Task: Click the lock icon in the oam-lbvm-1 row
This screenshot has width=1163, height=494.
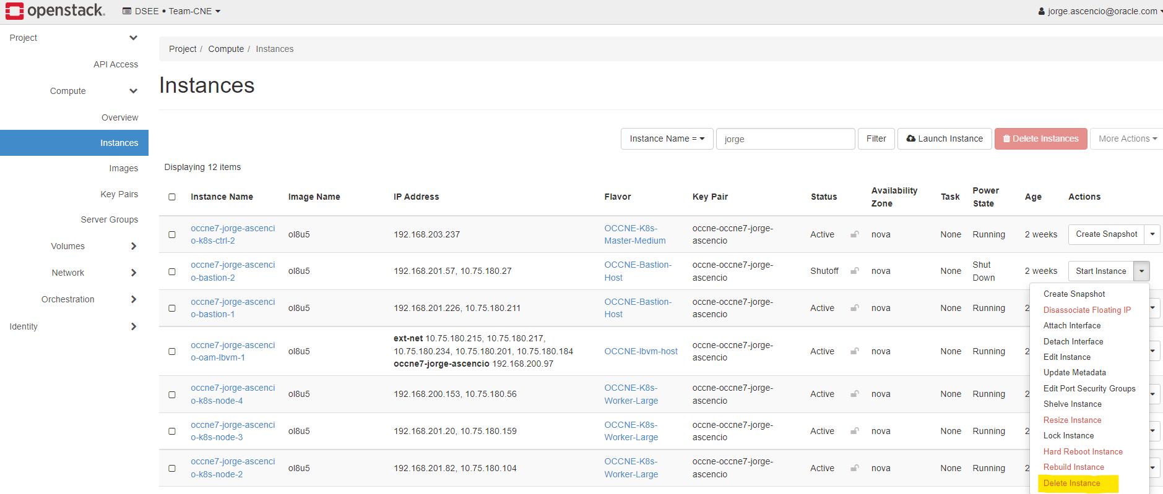Action: coord(855,351)
